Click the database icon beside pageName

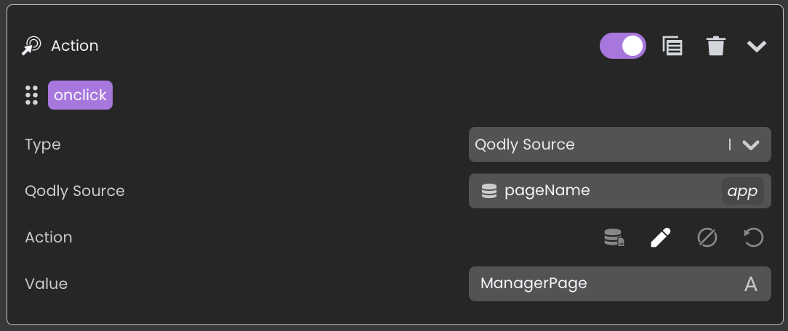click(x=489, y=191)
